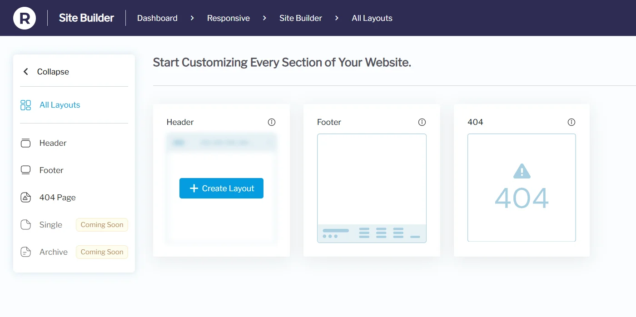The image size is (636, 317).
Task: Open Site Builder breadcrumb link
Action: click(301, 18)
